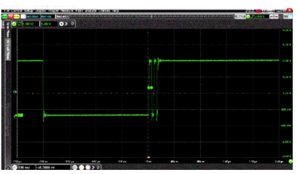This screenshot has width=297, height=174.
Task: Edit the trigger level voltage field
Action: coord(261,17)
